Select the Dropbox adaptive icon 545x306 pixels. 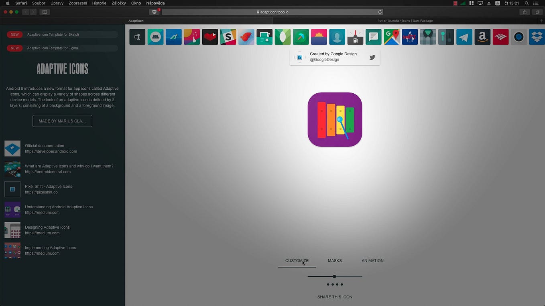coord(537,36)
